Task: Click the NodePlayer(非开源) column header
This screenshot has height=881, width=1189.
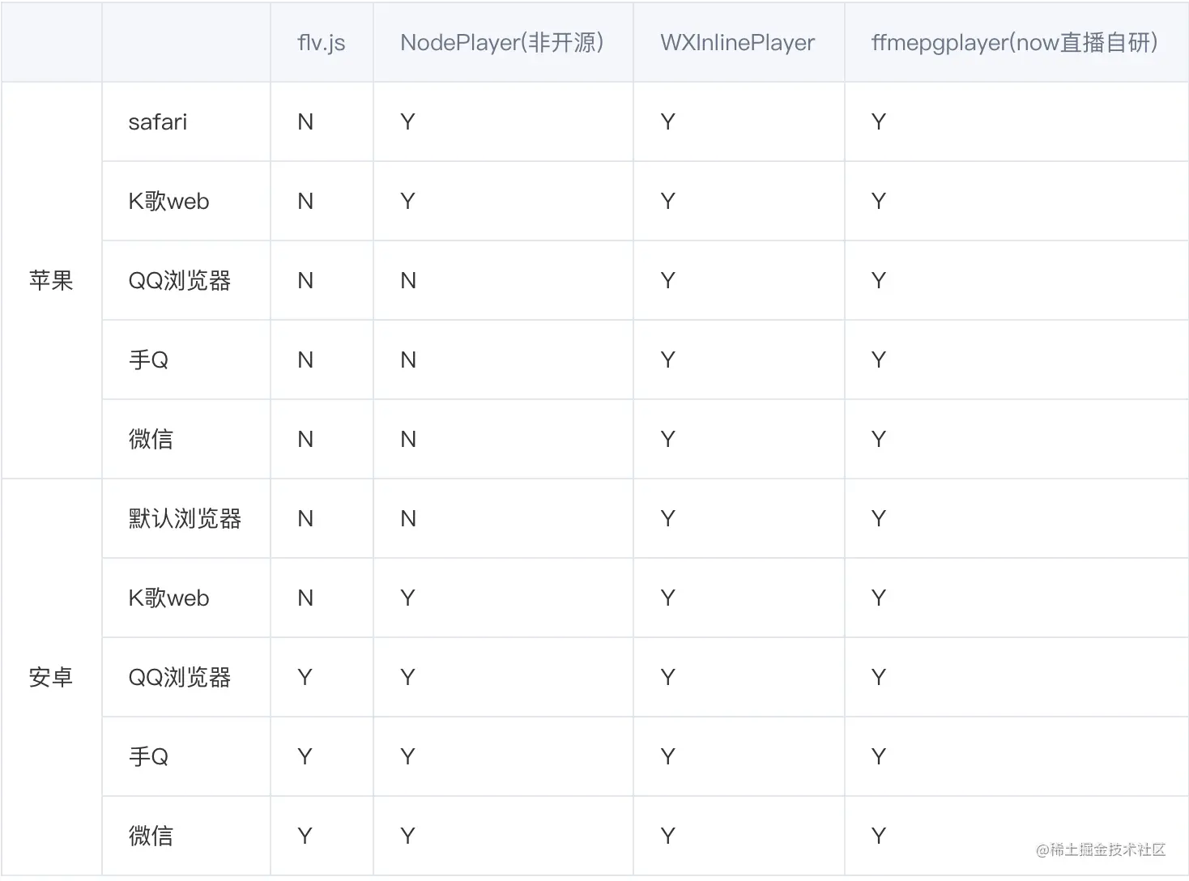Action: [502, 43]
